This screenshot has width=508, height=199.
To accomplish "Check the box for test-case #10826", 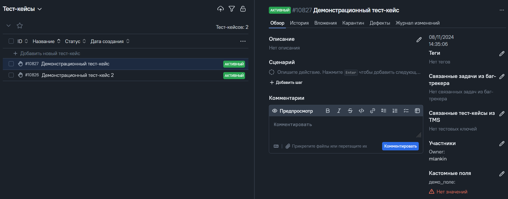I will tap(11, 75).
